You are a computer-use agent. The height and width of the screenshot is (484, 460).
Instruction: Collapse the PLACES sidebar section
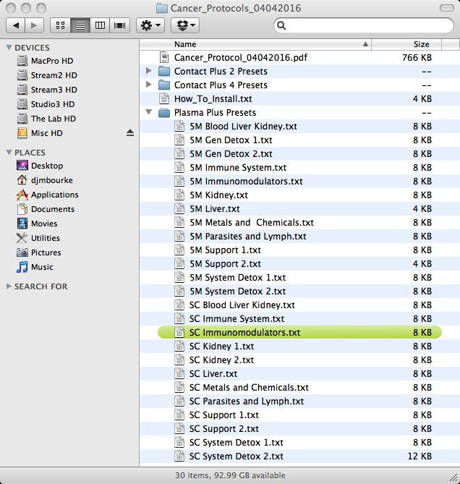point(9,153)
